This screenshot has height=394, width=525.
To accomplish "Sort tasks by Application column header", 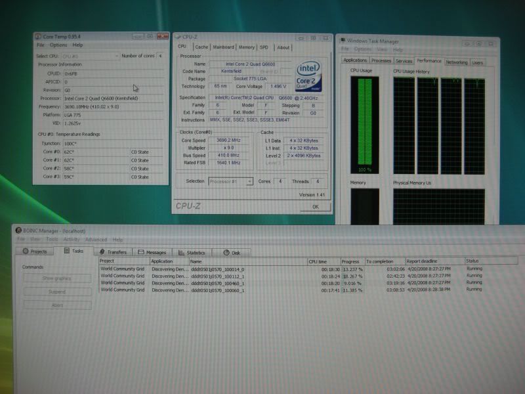I will (169, 261).
